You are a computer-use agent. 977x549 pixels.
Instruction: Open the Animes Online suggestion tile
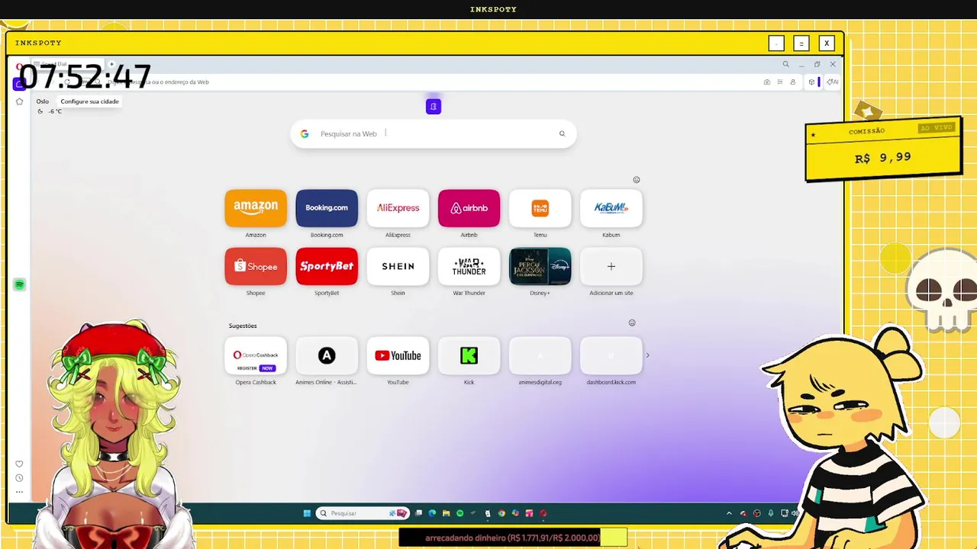[x=327, y=355]
